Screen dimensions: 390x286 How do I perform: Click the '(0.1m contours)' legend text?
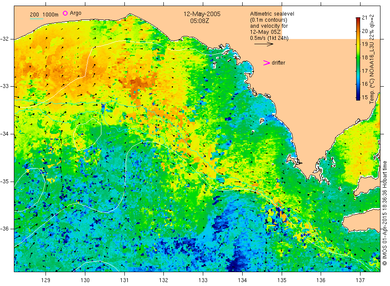[269, 20]
